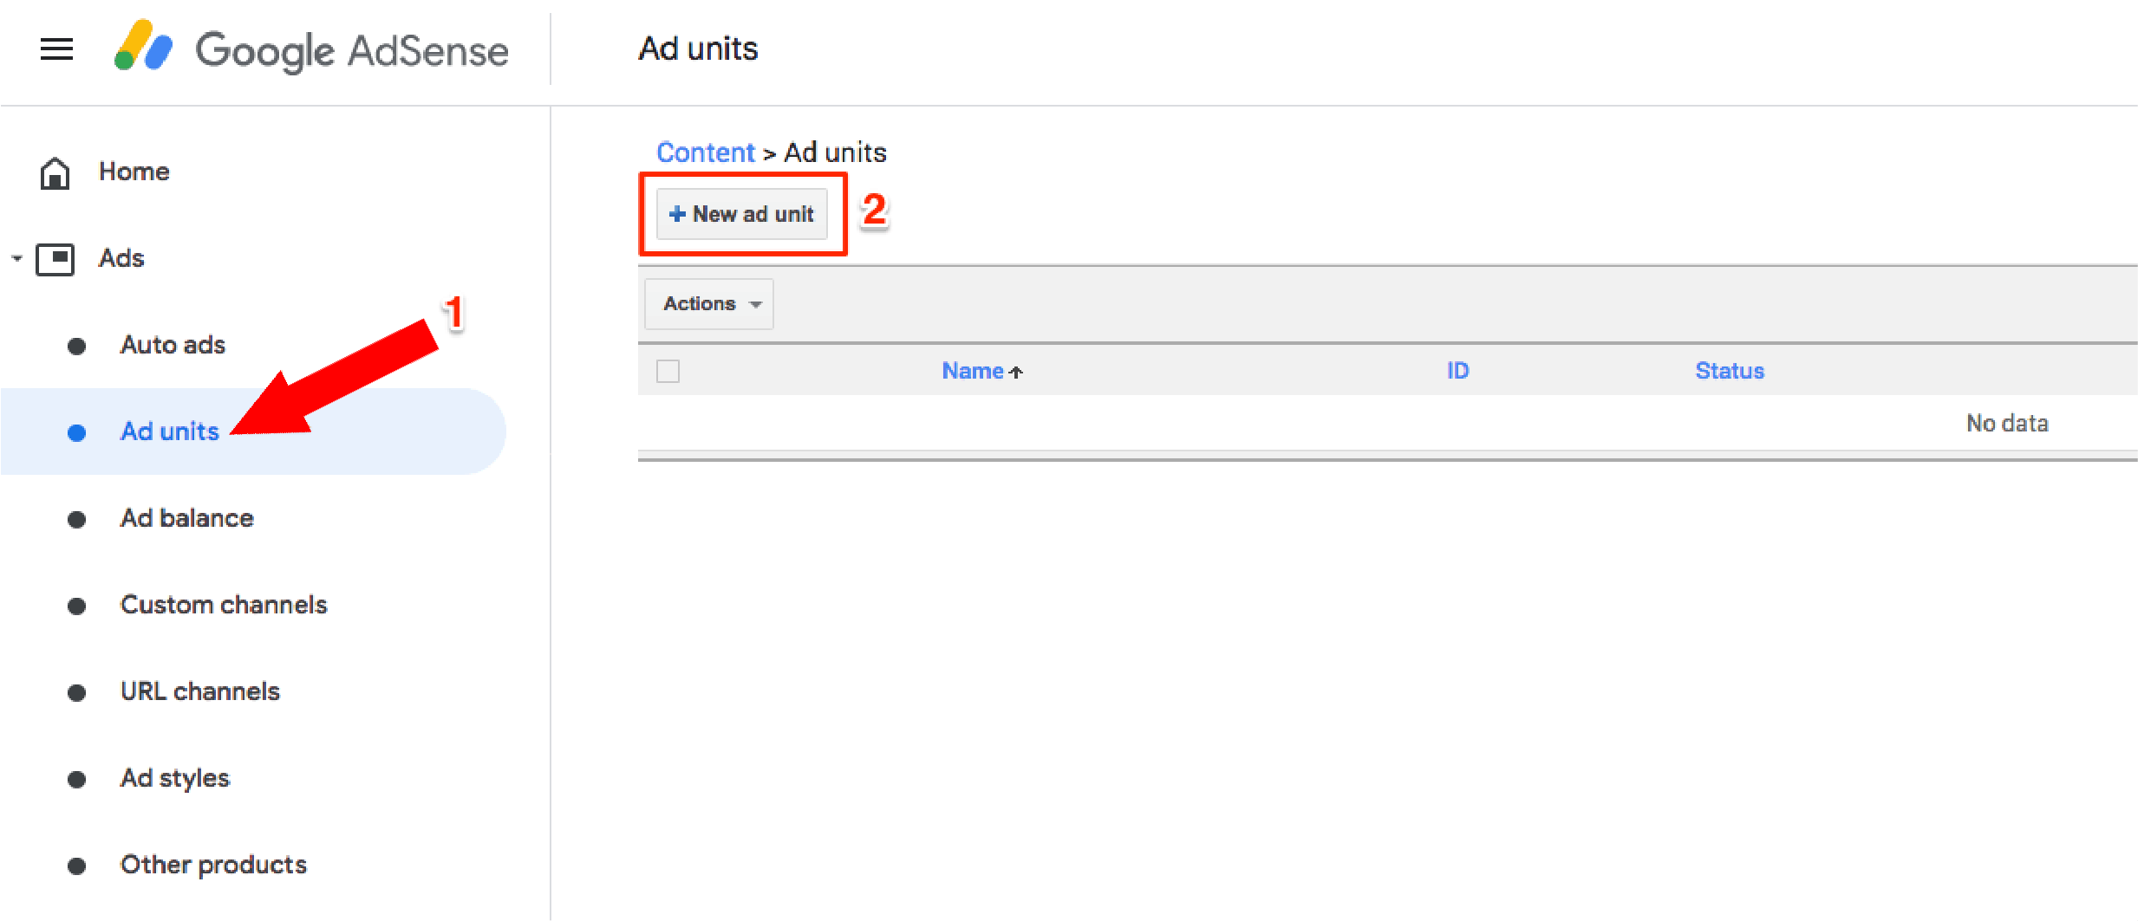Open Ad balance in the sidebar
Image resolution: width=2138 pixels, height=921 pixels.
pos(187,518)
